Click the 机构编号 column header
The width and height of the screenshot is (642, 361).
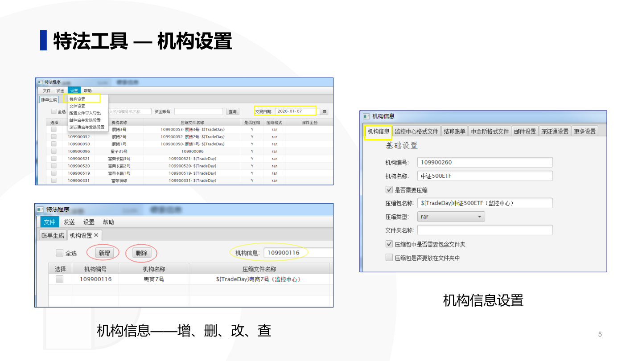click(x=95, y=269)
